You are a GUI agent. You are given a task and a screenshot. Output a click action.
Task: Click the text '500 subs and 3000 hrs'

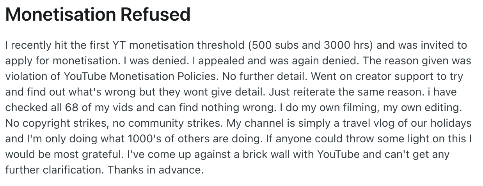pos(310,45)
